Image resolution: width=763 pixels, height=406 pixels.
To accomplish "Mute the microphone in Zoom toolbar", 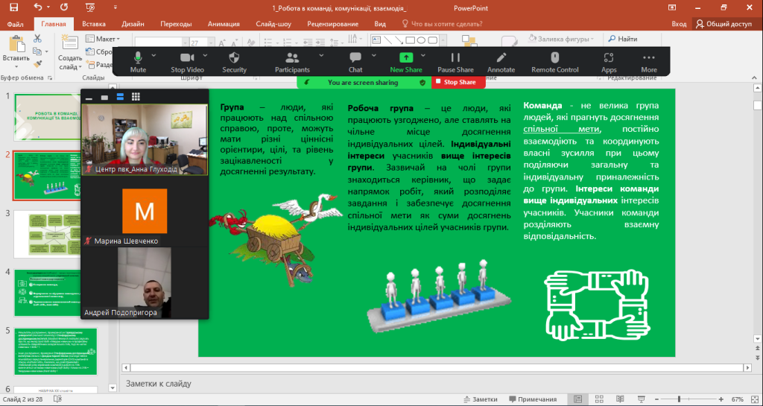I will coord(138,61).
